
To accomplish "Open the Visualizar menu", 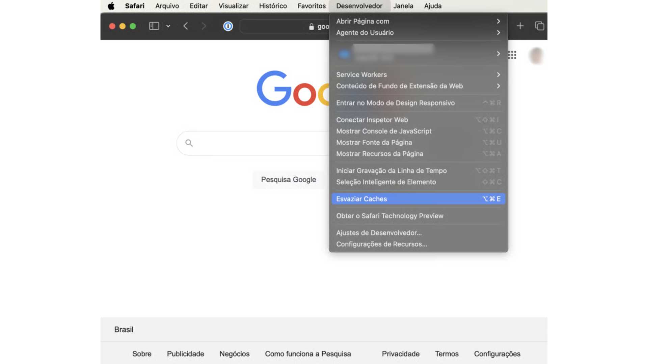I will pyautogui.click(x=233, y=6).
